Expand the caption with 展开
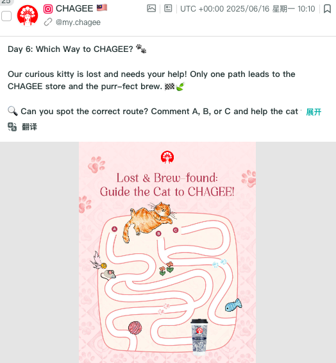 [314, 112]
